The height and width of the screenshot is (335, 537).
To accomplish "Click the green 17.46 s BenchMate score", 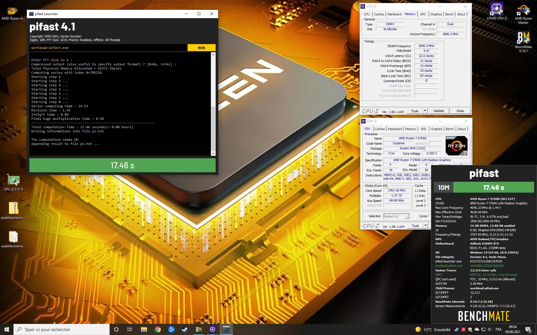I will click(x=493, y=187).
